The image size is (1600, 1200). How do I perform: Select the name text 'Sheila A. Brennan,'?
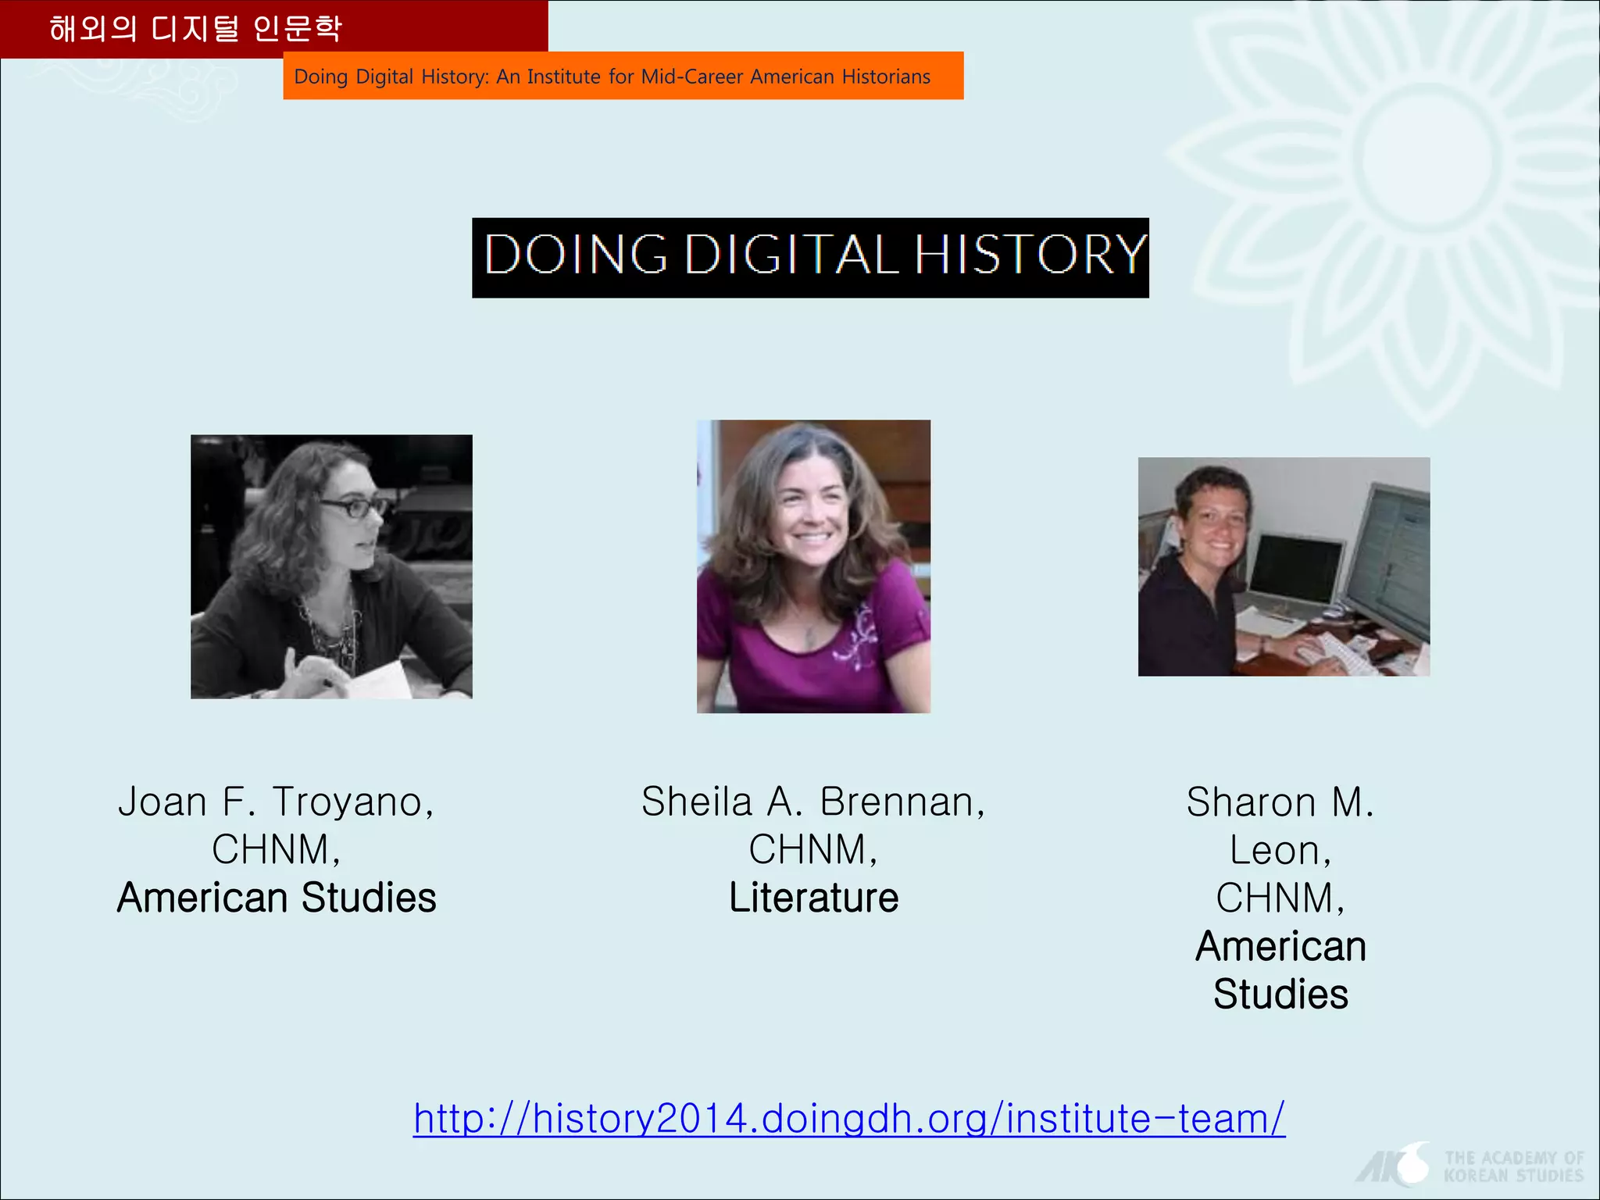813,802
